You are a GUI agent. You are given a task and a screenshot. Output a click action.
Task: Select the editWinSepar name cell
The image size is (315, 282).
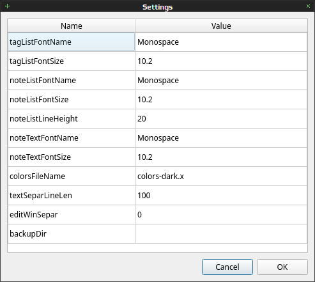(72, 215)
